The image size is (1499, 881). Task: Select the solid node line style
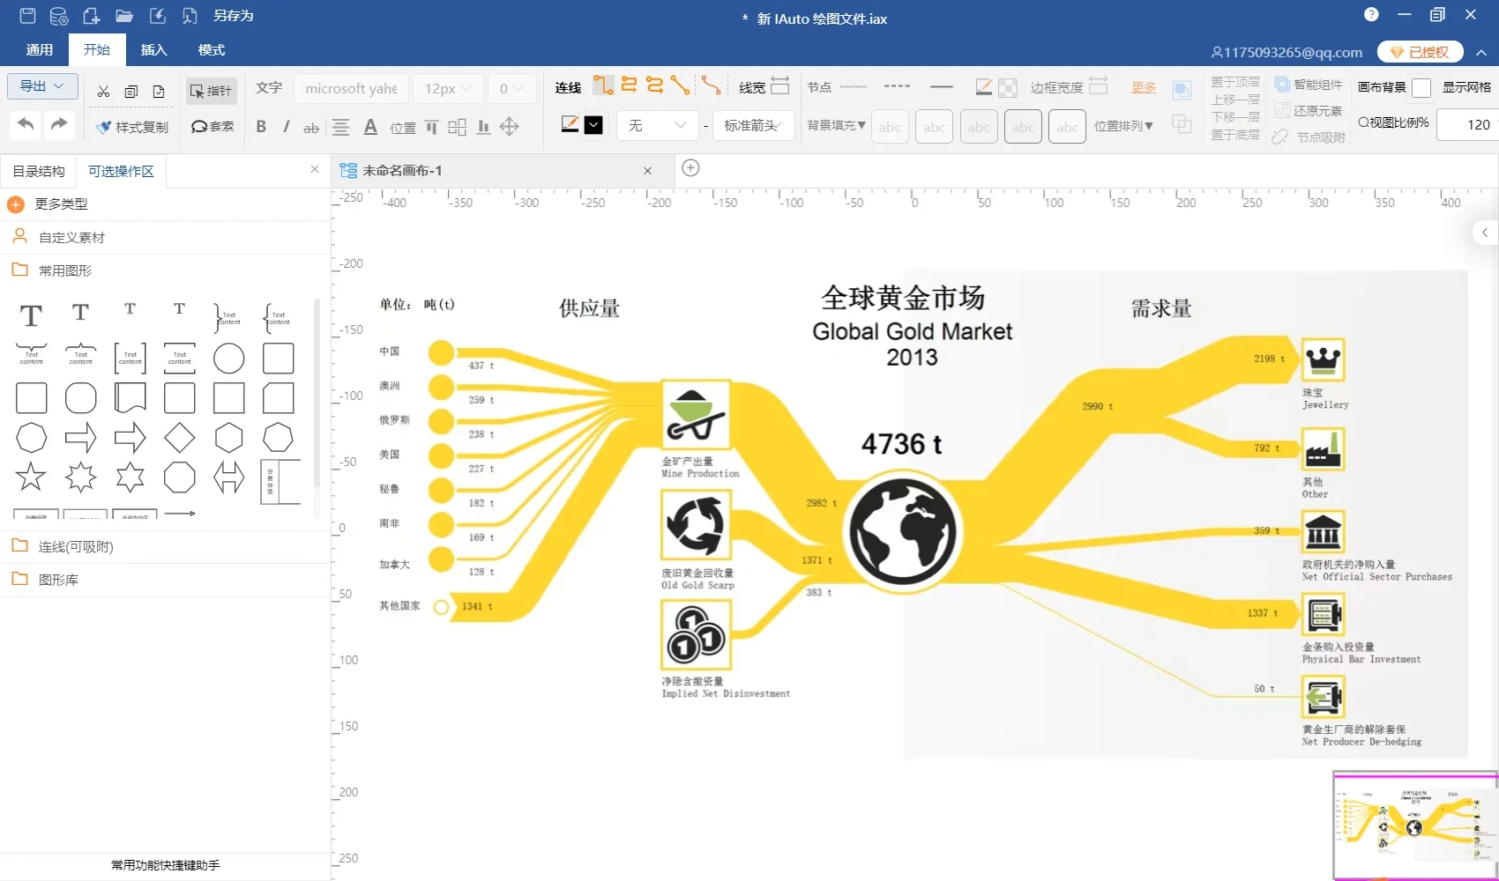[942, 86]
